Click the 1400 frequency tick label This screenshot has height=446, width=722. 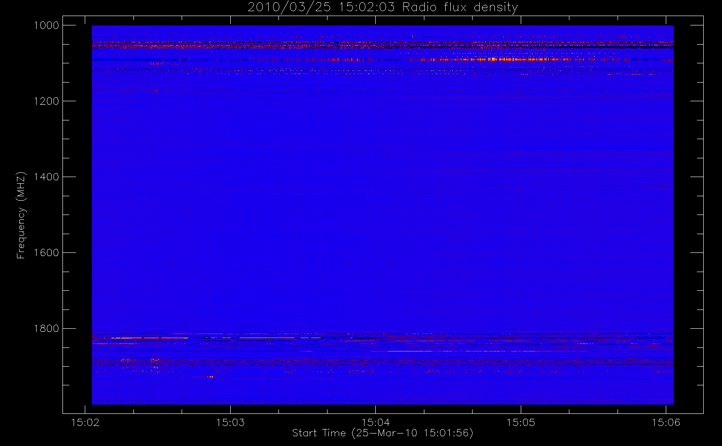46,177
